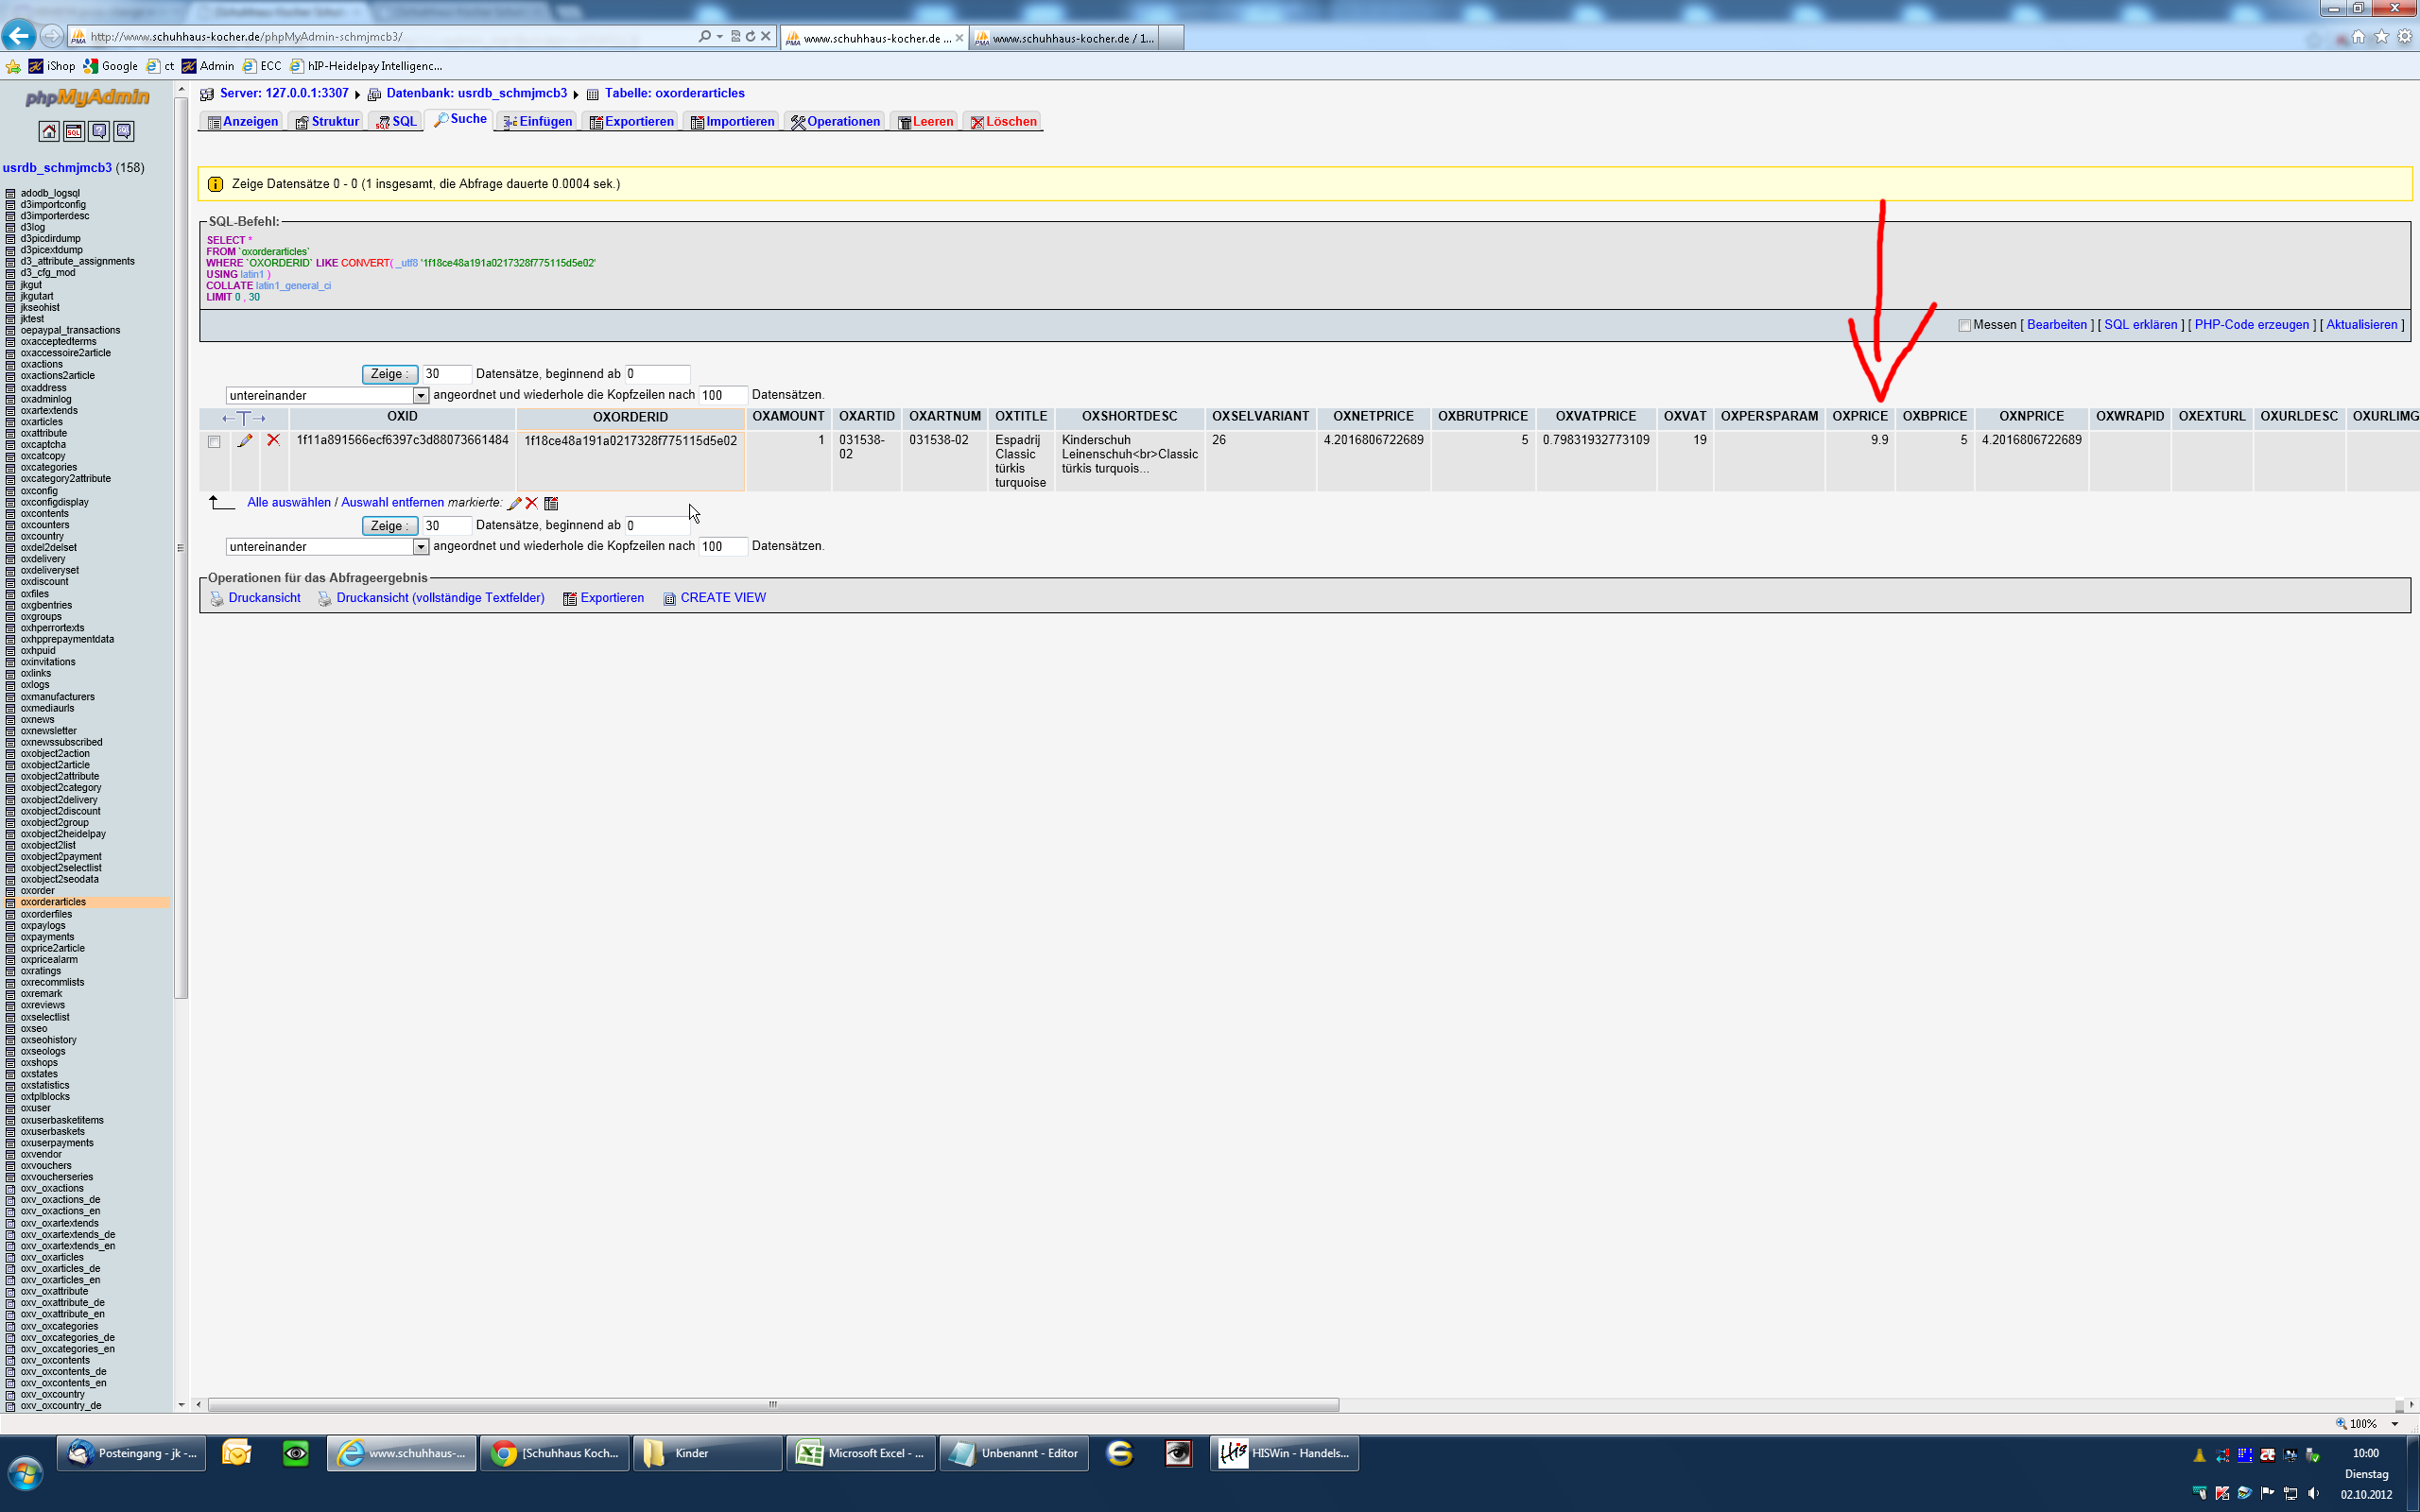The height and width of the screenshot is (1512, 2420).
Task: Click the phpMyAdmin home icon
Action: 48,131
